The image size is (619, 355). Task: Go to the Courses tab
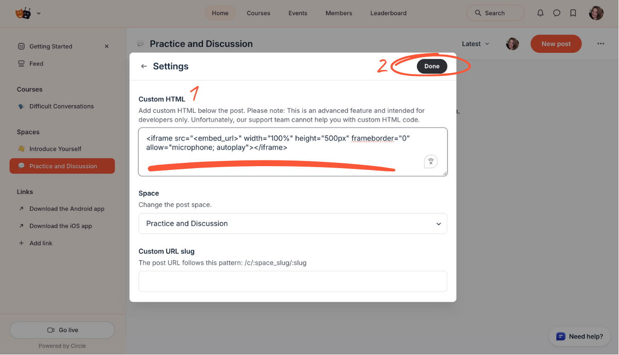point(258,13)
